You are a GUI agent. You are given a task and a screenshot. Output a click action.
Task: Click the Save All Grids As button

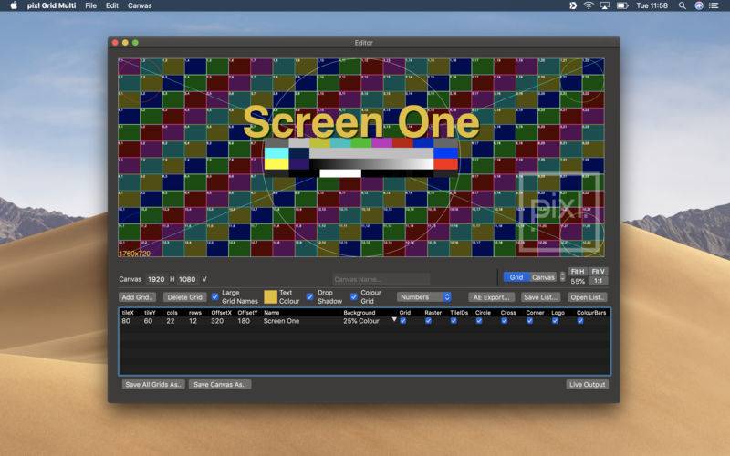click(x=153, y=384)
